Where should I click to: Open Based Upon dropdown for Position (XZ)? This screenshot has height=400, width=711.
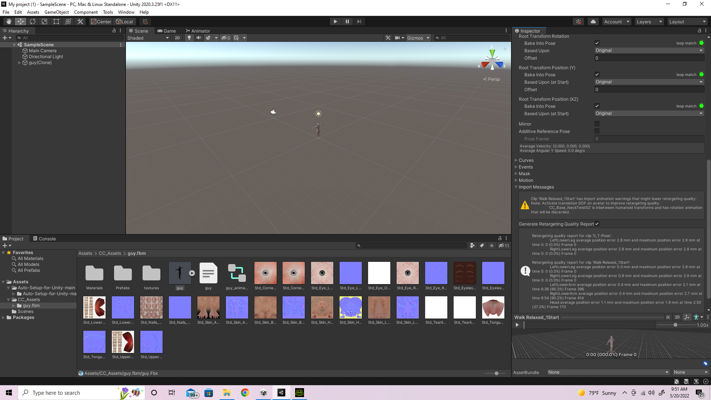tap(649, 114)
